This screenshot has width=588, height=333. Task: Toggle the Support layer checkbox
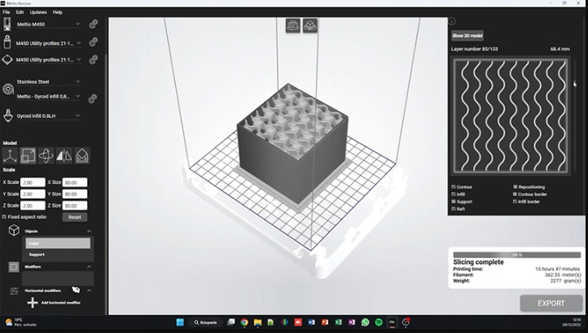[x=454, y=201]
